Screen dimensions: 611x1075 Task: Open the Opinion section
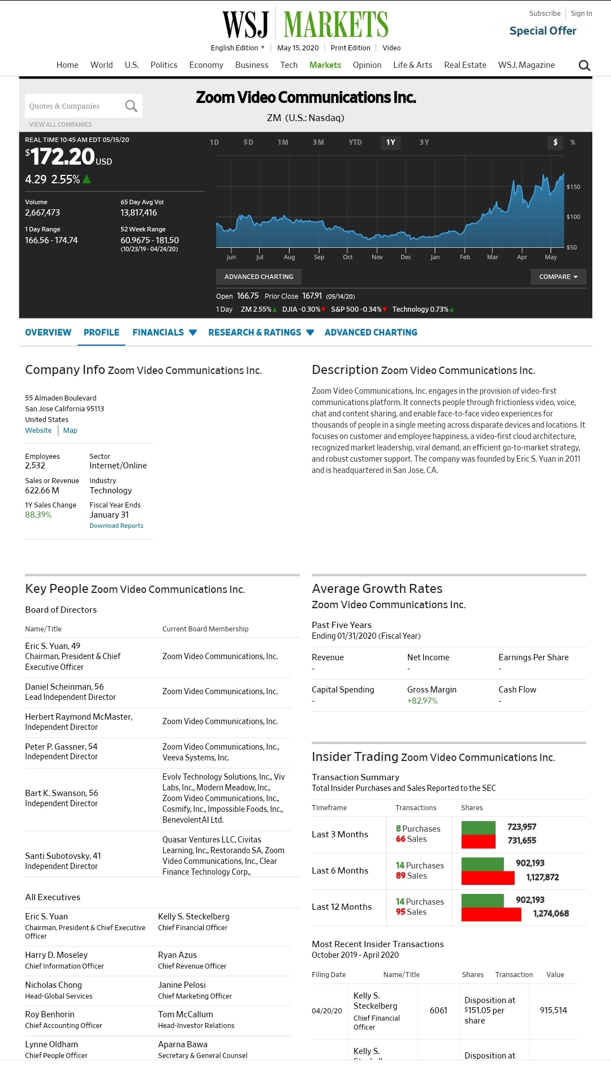point(367,65)
